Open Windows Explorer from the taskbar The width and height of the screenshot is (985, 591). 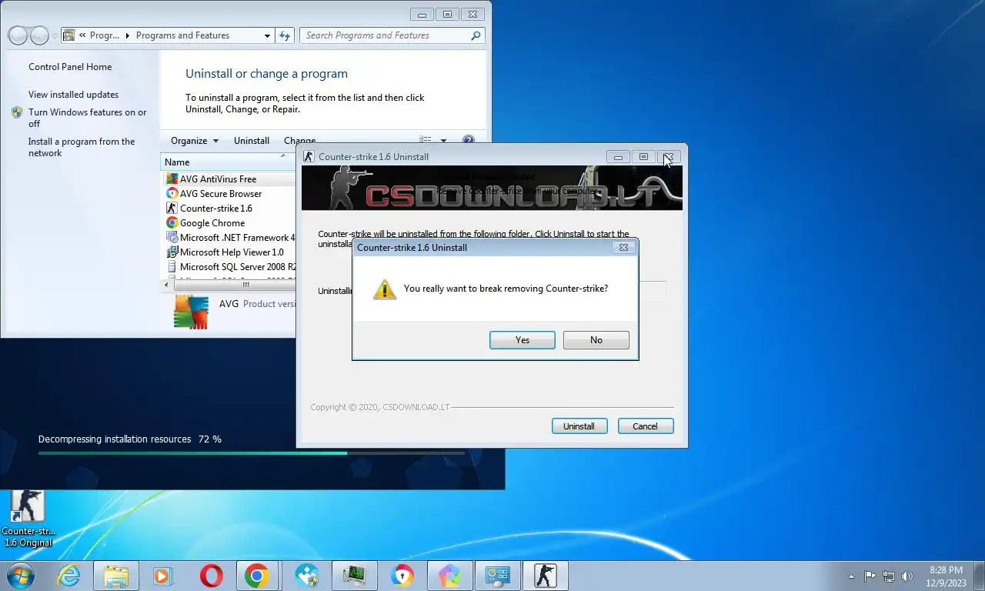point(116,576)
